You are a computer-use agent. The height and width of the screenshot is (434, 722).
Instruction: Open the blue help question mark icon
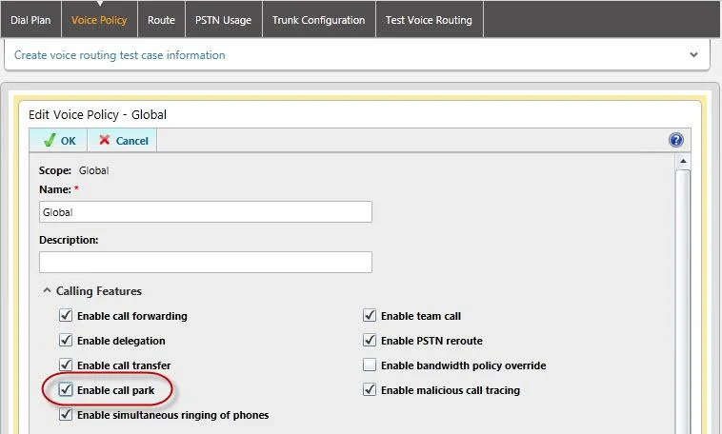(x=676, y=140)
